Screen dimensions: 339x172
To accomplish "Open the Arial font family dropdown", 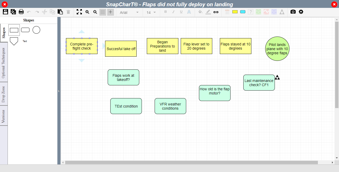I will tap(129, 12).
